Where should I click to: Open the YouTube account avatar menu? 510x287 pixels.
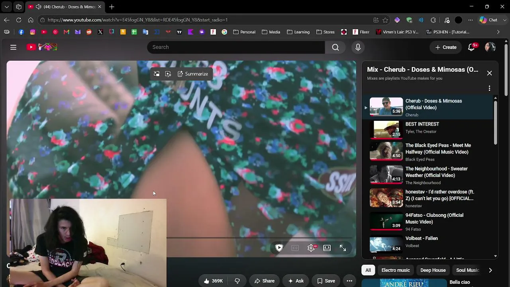[x=490, y=47]
